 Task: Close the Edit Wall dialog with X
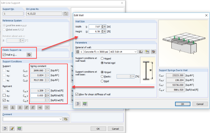(206, 15)
